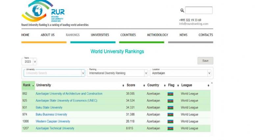Click the World University Rankings heading
Screen dimensions: 263x140
[x=117, y=52]
